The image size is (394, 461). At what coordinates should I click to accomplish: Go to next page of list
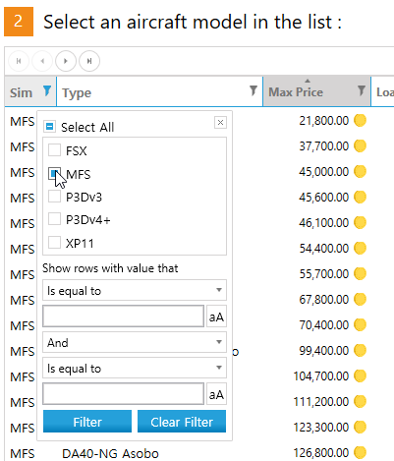click(66, 61)
